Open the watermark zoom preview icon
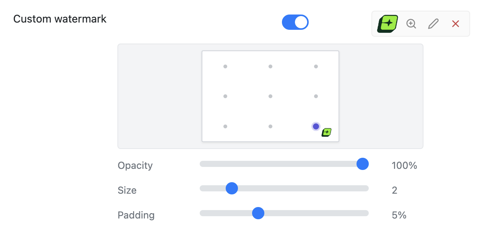This screenshot has width=495, height=233. point(411,24)
